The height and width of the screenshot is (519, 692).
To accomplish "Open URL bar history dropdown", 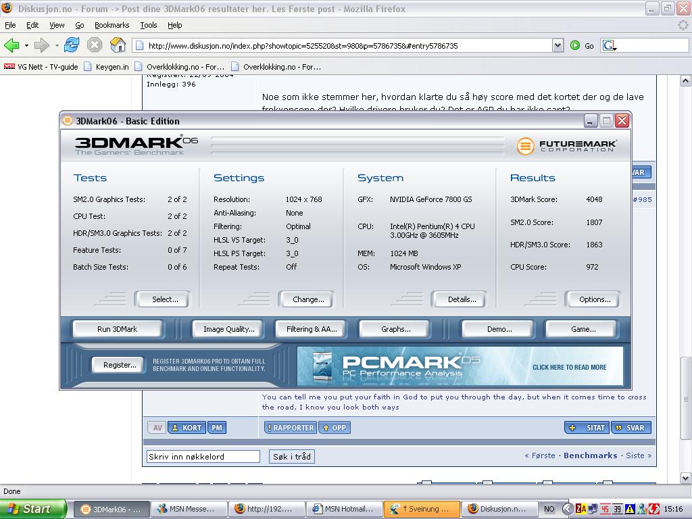I will pyautogui.click(x=558, y=45).
